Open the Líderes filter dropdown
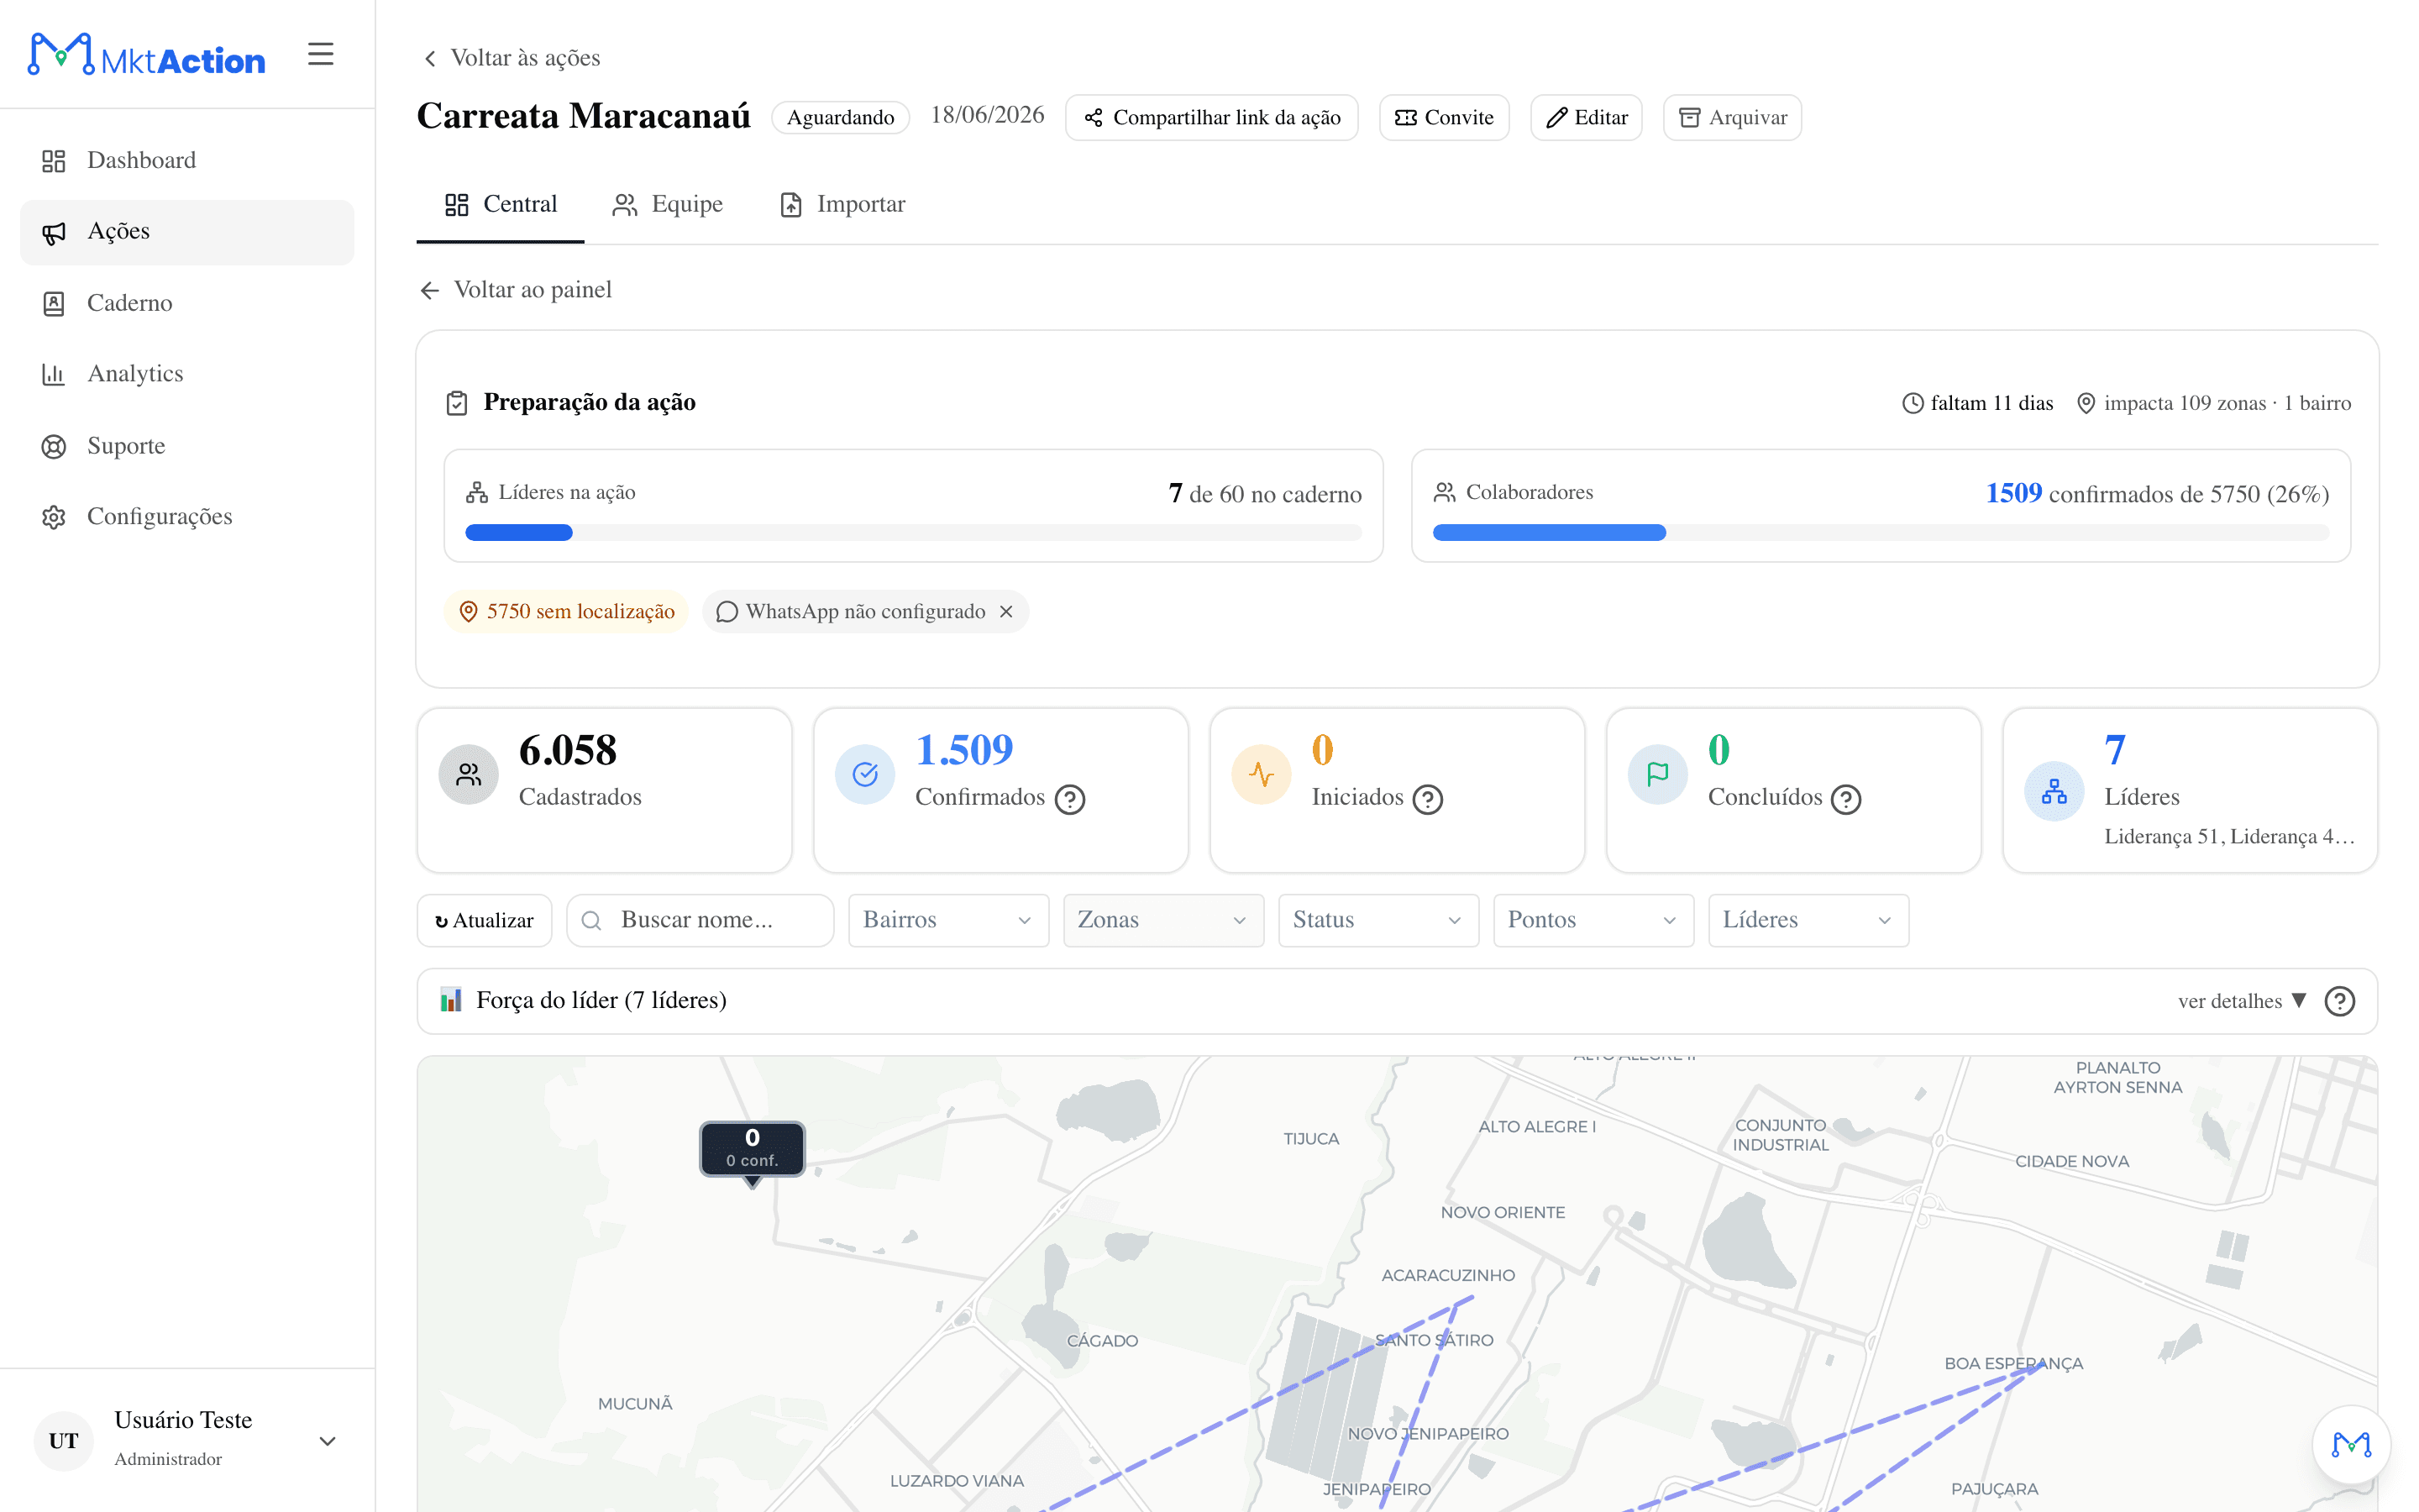Screen dimensions: 2419x1512 (x=1808, y=920)
